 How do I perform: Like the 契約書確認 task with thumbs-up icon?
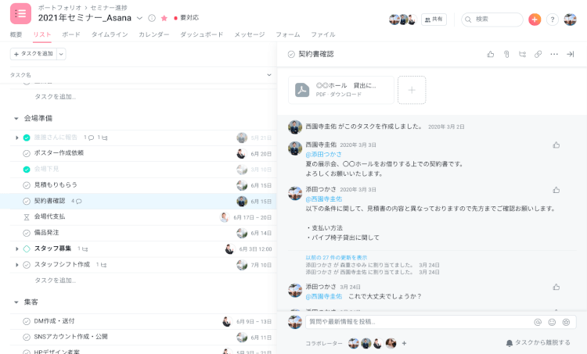(x=491, y=54)
